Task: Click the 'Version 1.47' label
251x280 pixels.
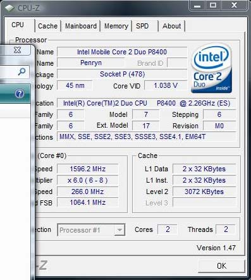Action: pos(216,248)
